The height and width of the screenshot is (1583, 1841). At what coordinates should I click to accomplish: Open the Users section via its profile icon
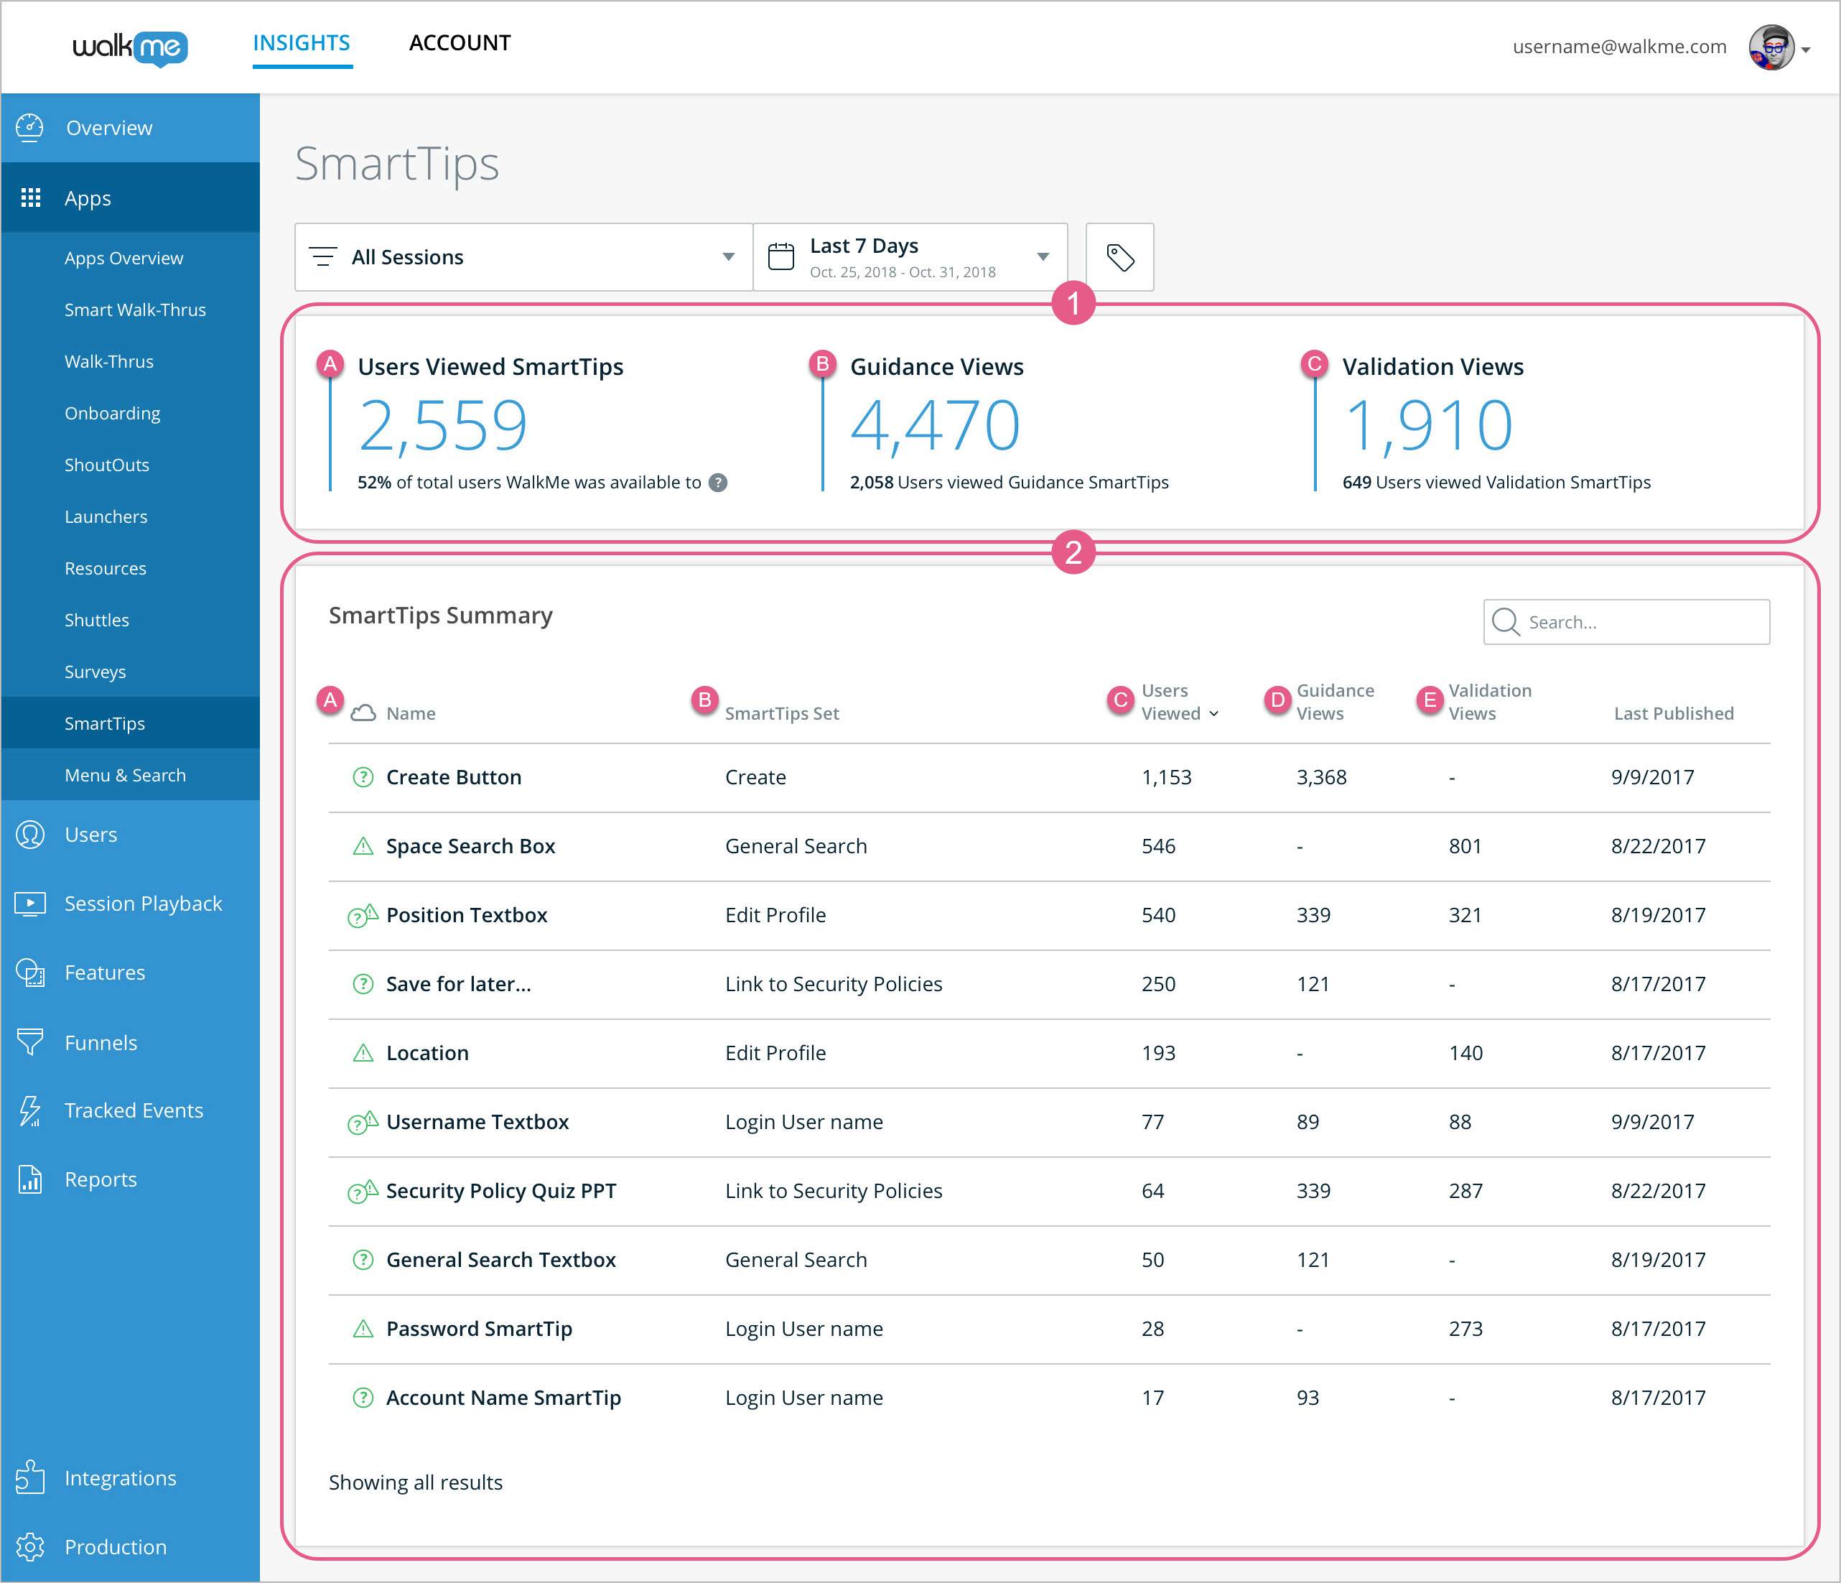[31, 834]
